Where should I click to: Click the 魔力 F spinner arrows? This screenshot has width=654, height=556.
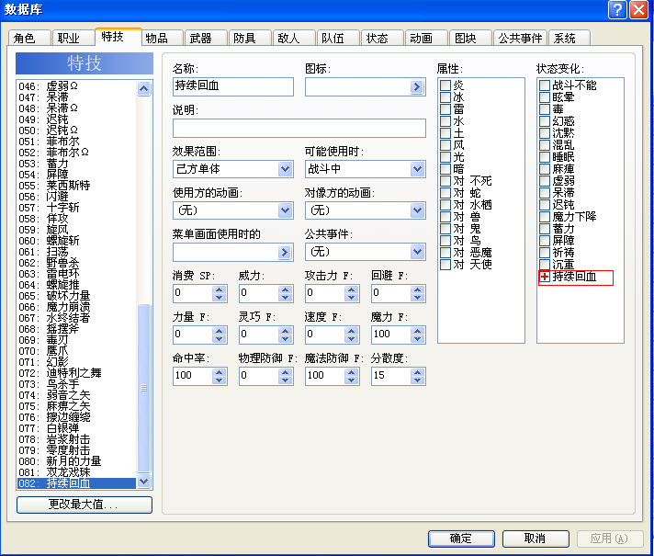418,335
